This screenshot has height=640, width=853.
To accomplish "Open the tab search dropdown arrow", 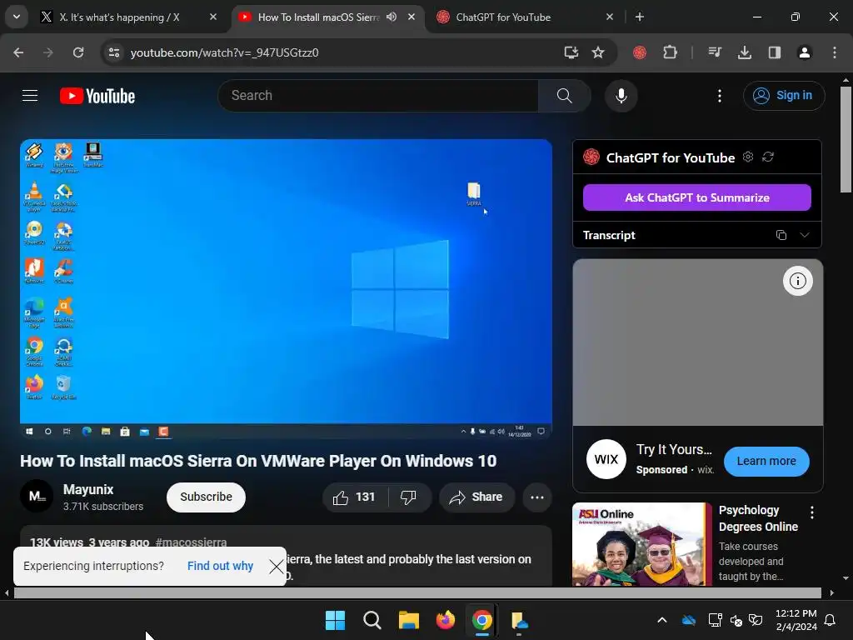I will 17,17.
